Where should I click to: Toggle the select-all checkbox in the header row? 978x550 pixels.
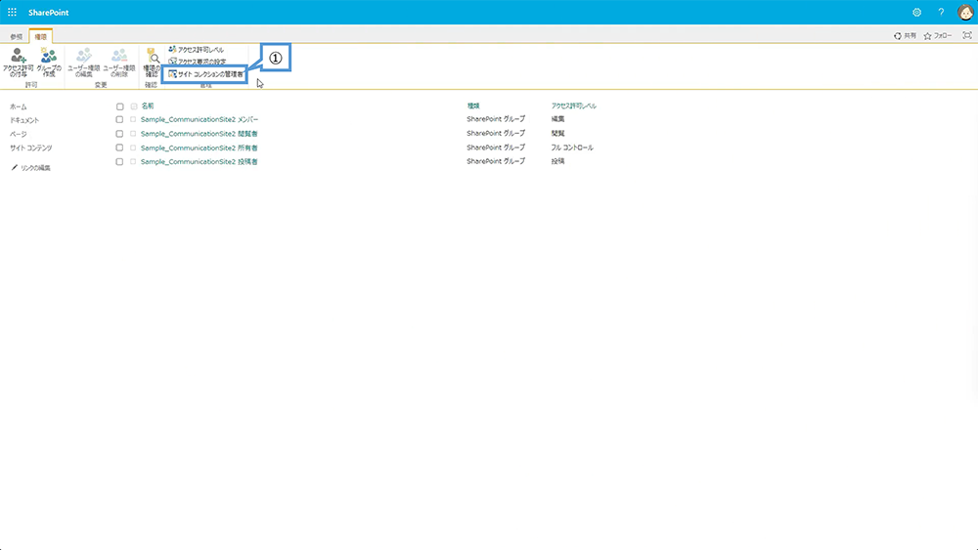(119, 106)
